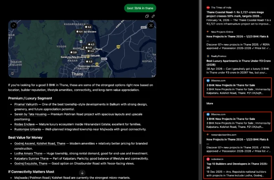Click the Piramal Vaikunth label on map
The width and height of the screenshot is (274, 180).
(91, 56)
